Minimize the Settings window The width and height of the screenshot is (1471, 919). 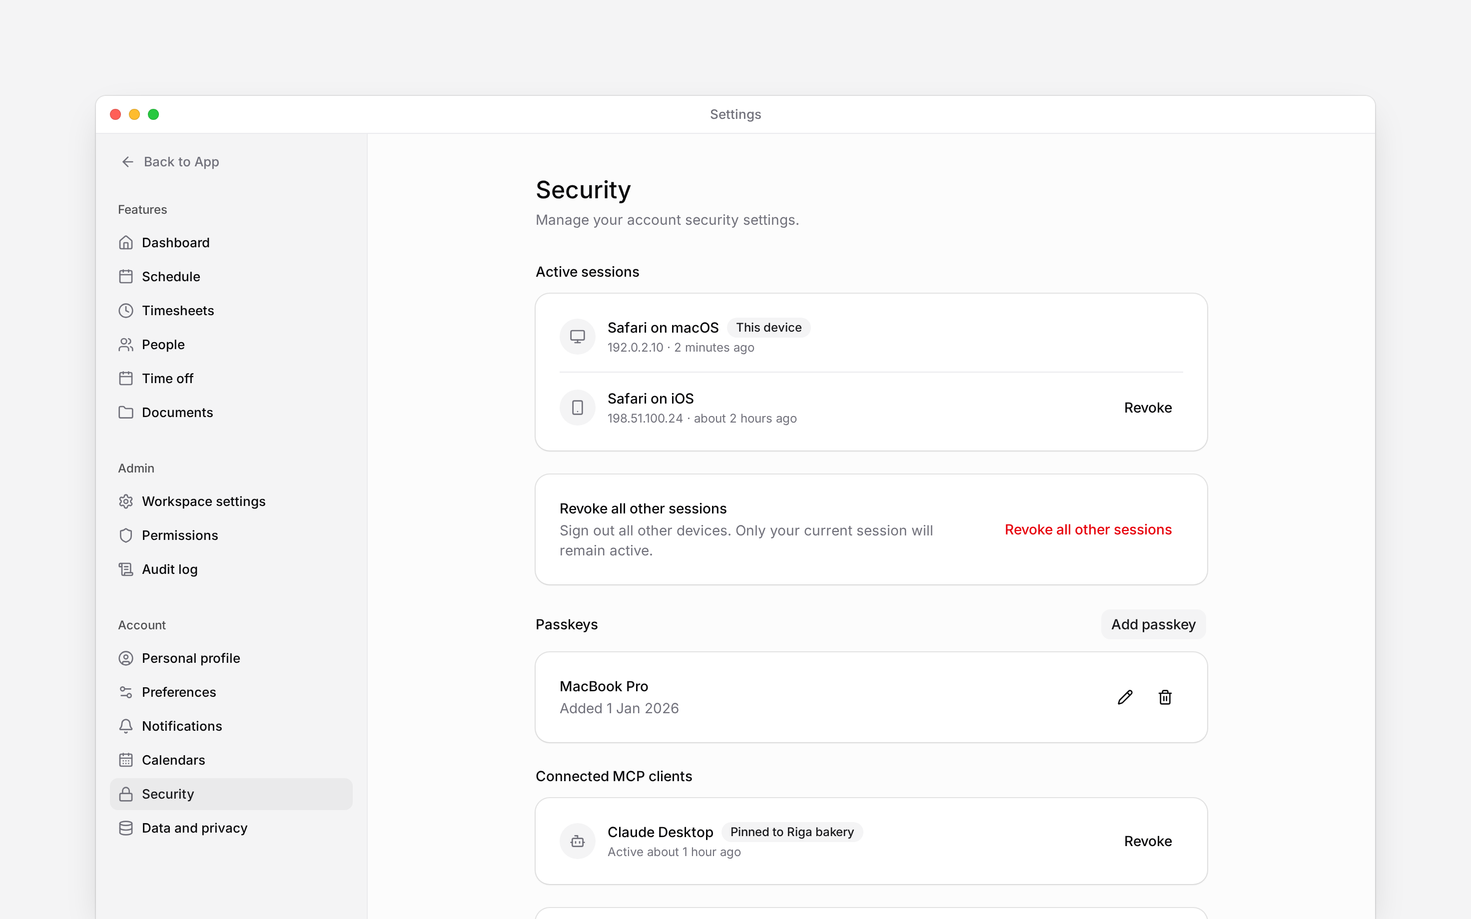pos(134,114)
